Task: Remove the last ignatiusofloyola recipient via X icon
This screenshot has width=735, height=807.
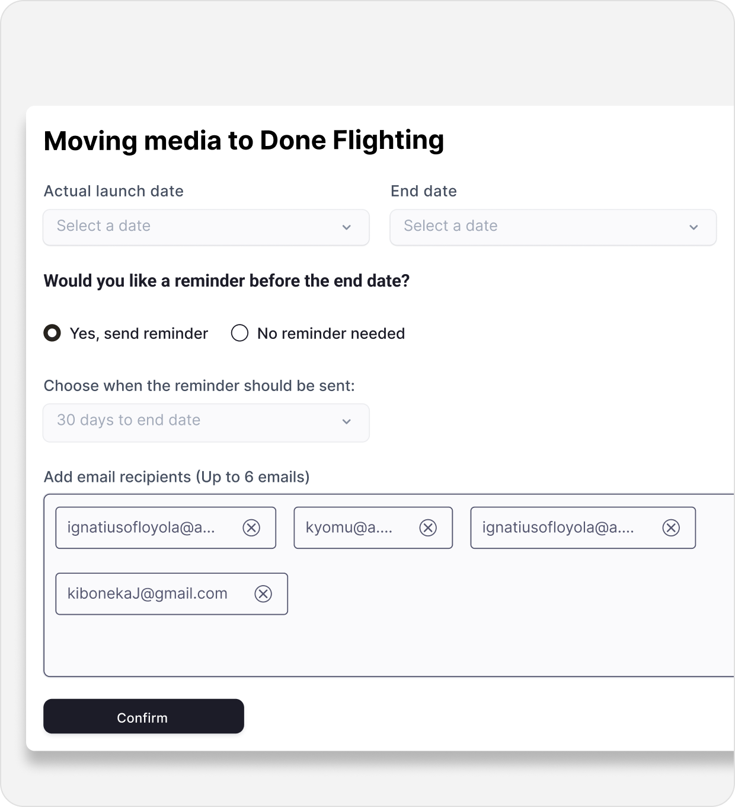Action: pos(670,528)
